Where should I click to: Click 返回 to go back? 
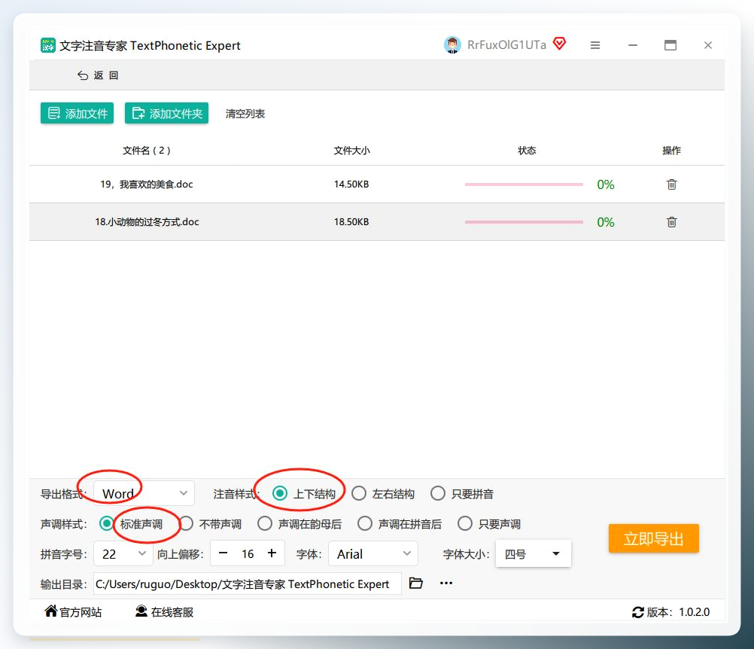[x=98, y=75]
